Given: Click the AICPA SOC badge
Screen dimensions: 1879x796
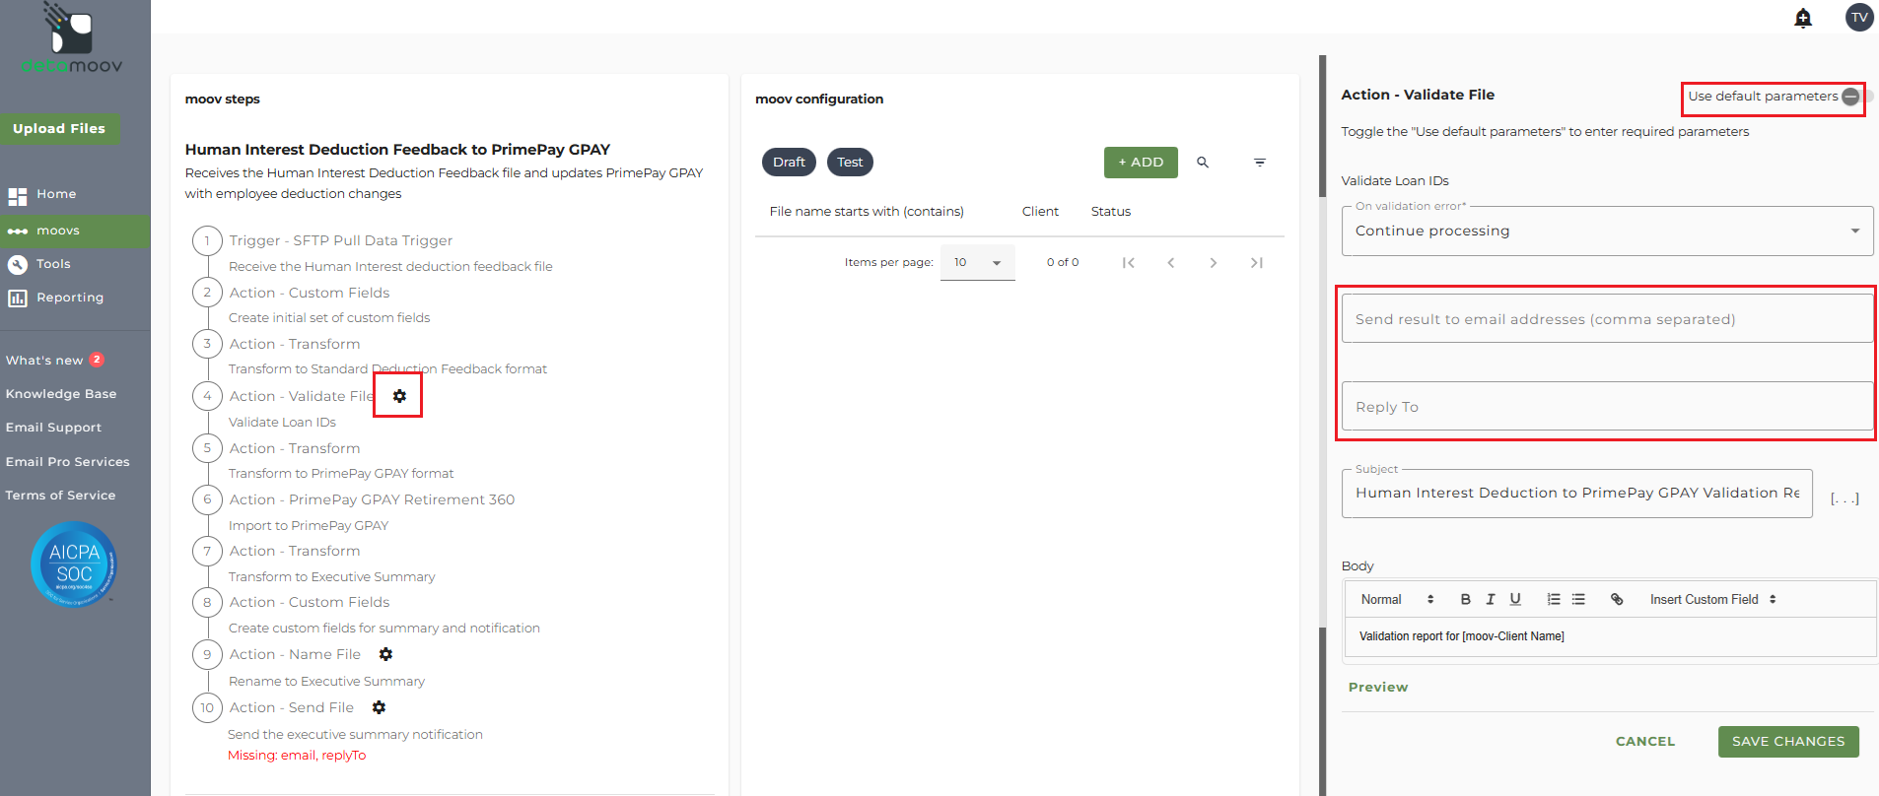Looking at the screenshot, I should coord(74,564).
